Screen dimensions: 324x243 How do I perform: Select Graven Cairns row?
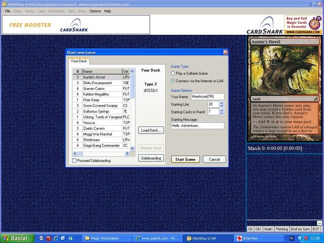tap(101, 88)
